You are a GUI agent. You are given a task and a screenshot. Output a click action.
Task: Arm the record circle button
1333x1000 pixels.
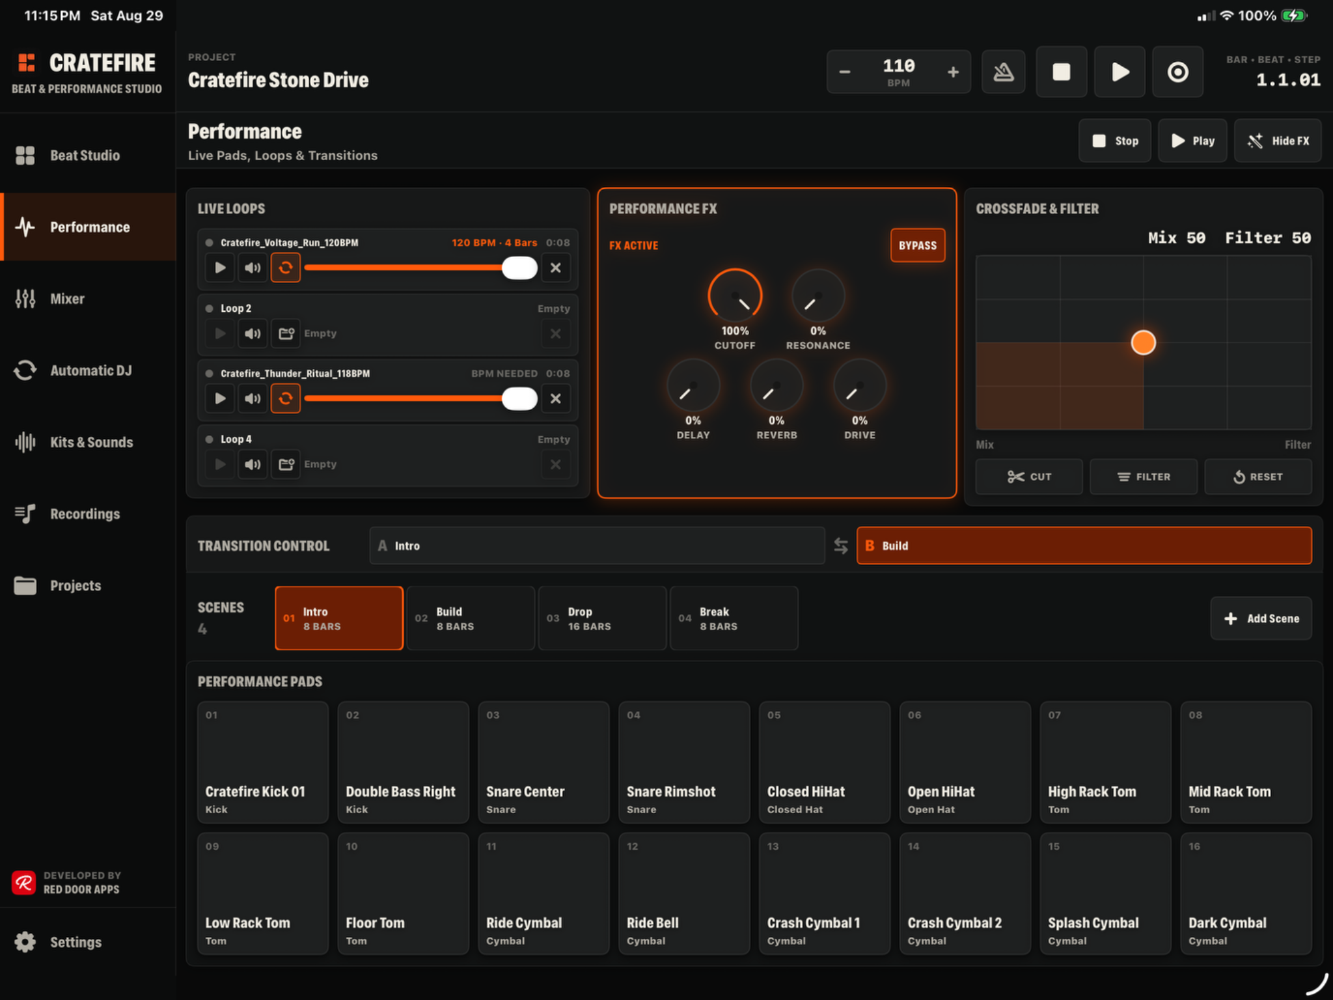[1177, 72]
